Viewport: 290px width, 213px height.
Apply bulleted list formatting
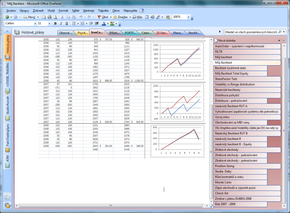coord(74,24)
